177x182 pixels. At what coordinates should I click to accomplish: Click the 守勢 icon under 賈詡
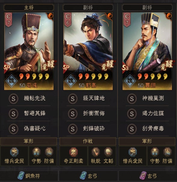155,152
